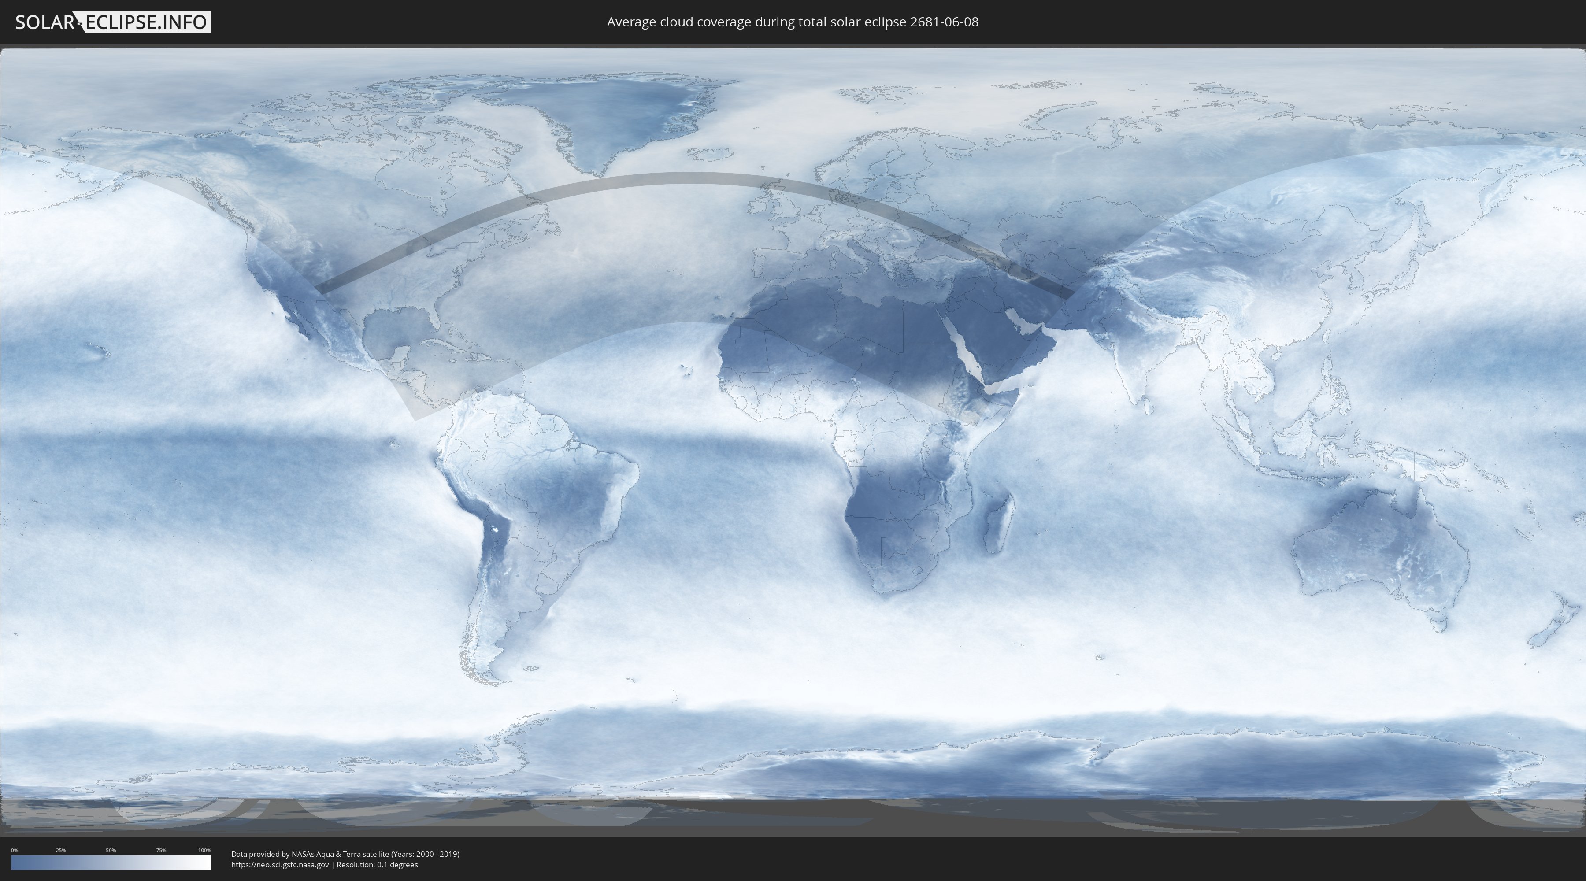This screenshot has height=881, width=1586.
Task: Click the neo.sci.gsfc.nasa.gov URL text
Action: coord(280,864)
